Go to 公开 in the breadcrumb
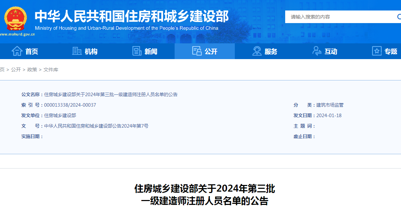401x207 pixels. click(x=16, y=70)
